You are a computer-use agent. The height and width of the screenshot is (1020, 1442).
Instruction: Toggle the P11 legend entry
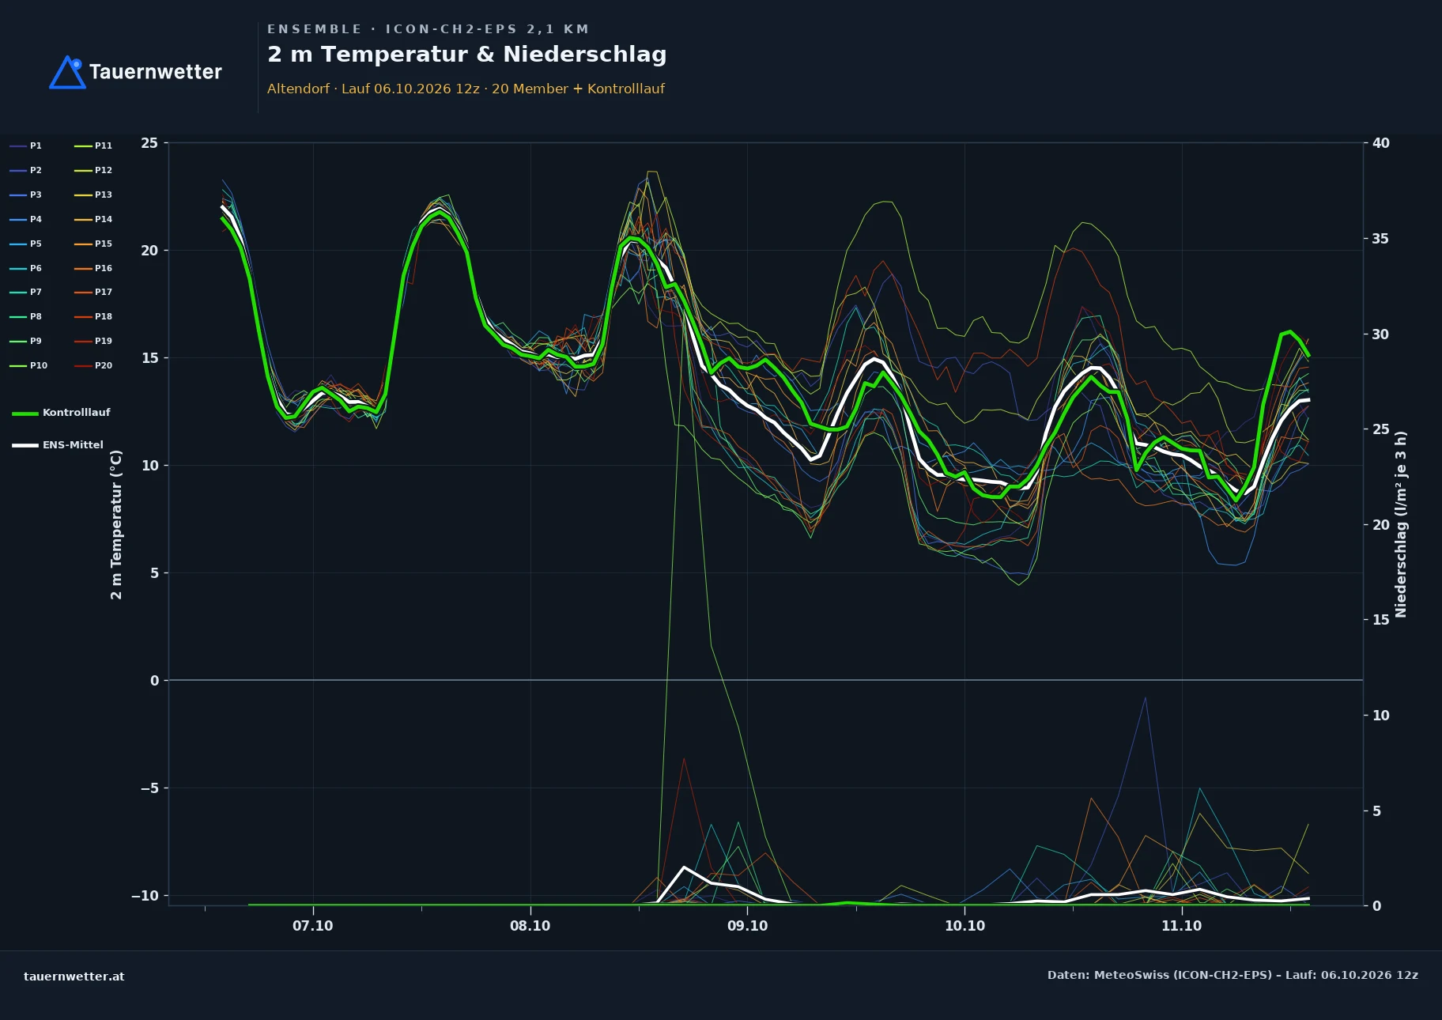point(93,145)
